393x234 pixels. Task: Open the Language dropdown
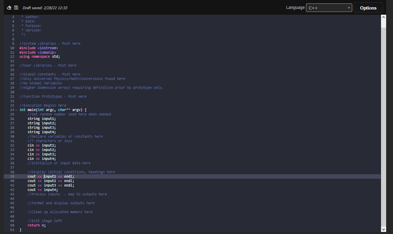pos(349,8)
